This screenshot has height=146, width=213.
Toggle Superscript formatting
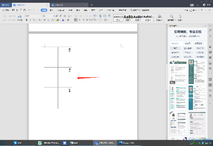click(x=44, y=20)
